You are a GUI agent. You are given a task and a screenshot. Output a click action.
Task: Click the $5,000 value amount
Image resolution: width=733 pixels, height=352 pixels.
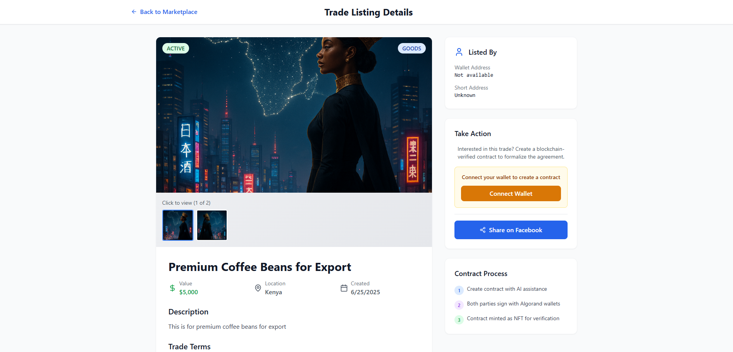189,292
